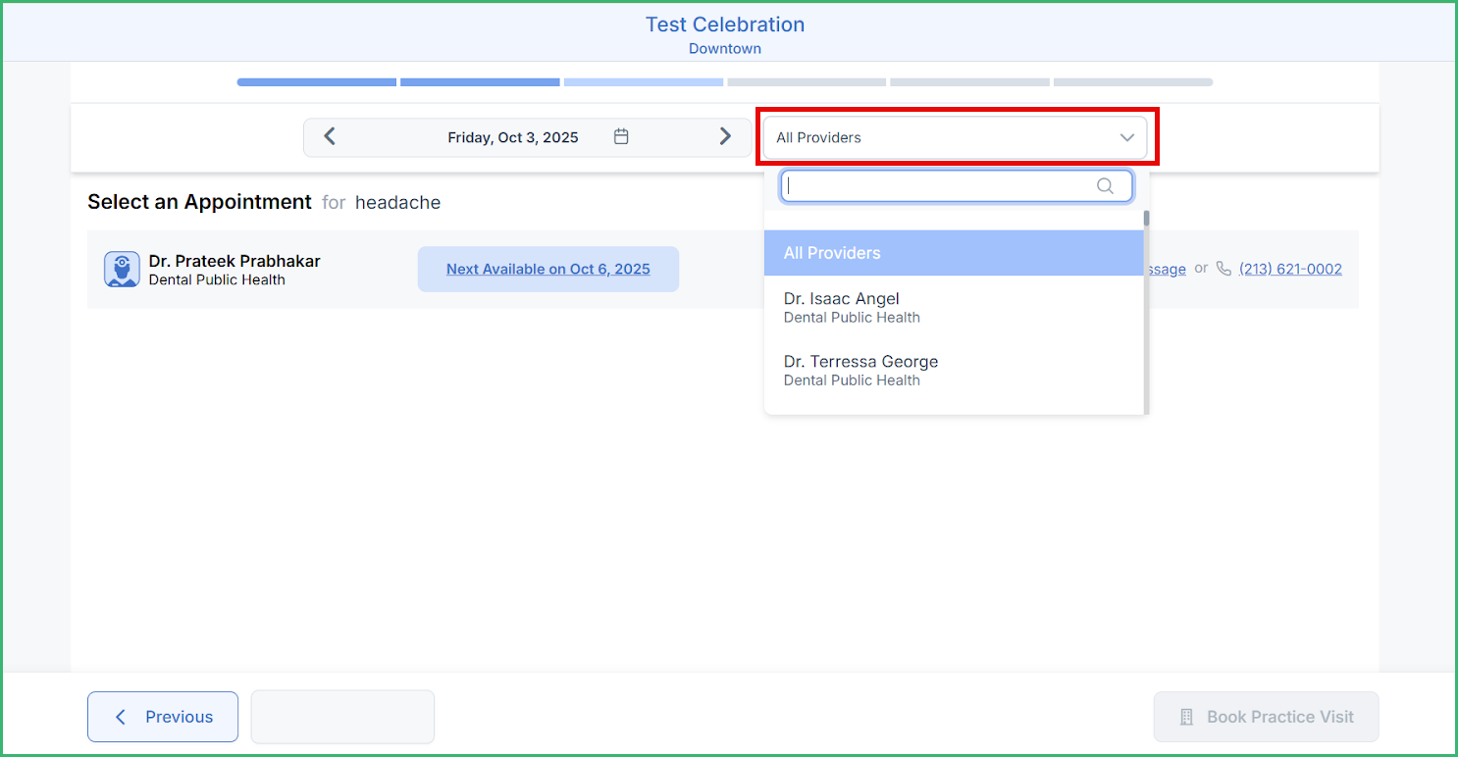
Task: Click Next Available on Oct 6, 2025
Action: 547,269
